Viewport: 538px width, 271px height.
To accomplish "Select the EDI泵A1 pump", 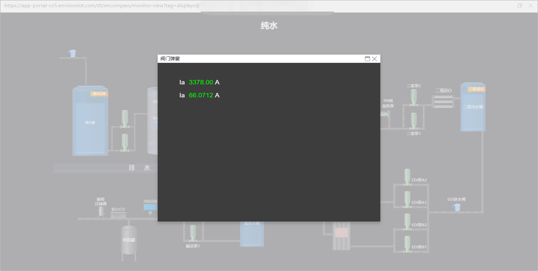I will pyautogui.click(x=407, y=199).
